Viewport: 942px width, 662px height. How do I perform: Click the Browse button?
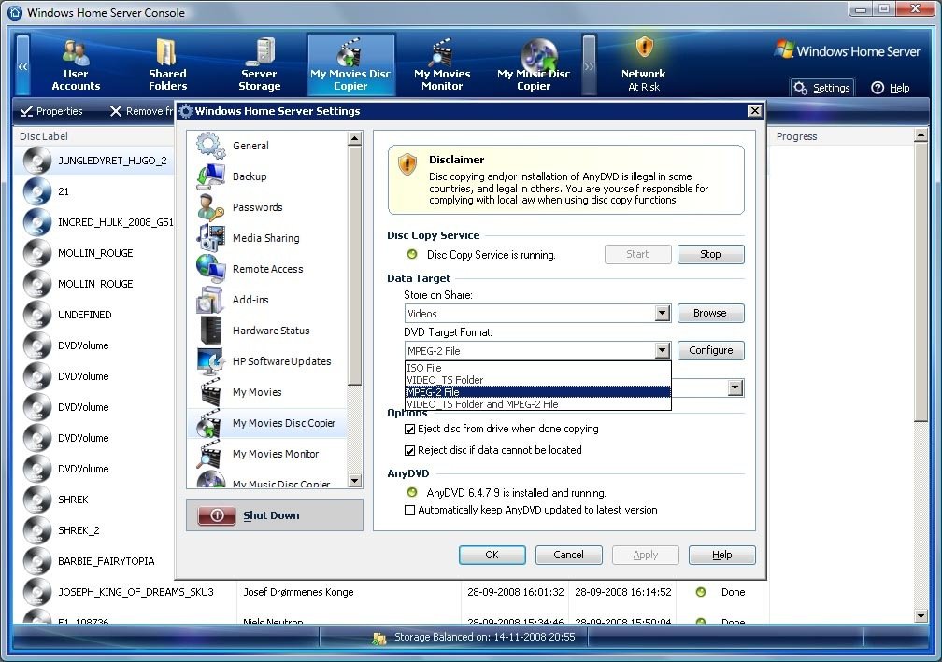click(710, 314)
